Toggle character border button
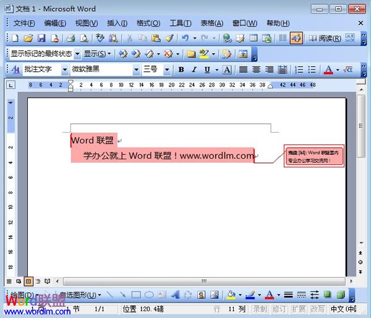Image resolution: width=371 pixels, height=318 pixels. (x=227, y=69)
